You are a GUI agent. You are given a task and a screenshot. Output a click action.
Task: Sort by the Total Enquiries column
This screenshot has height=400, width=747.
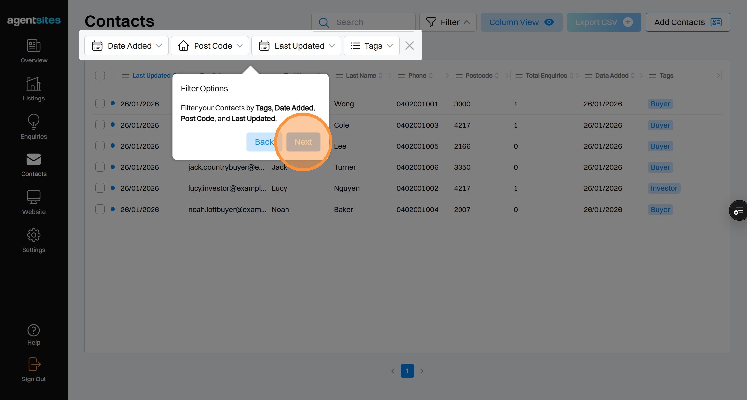(546, 76)
